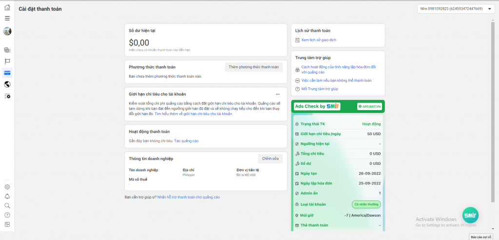Toggle the sidebar expand panel icon

[x=7, y=224]
